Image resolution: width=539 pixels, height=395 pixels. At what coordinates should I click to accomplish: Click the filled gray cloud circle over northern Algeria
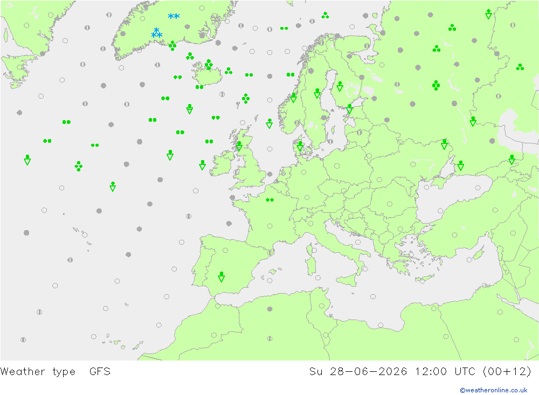270,309
